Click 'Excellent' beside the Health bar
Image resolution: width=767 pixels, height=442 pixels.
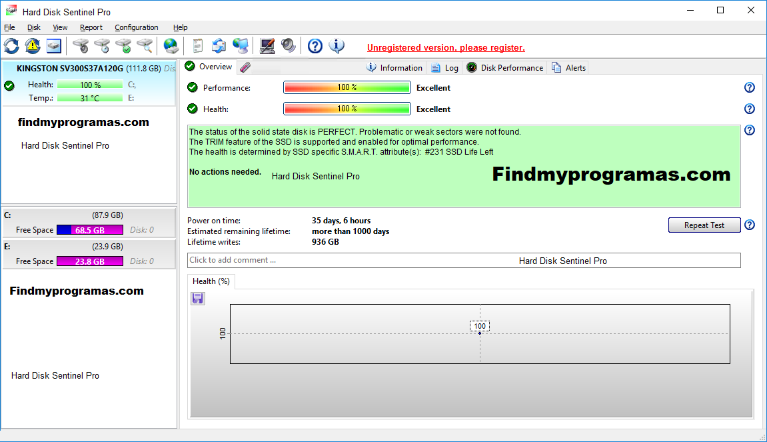click(433, 109)
